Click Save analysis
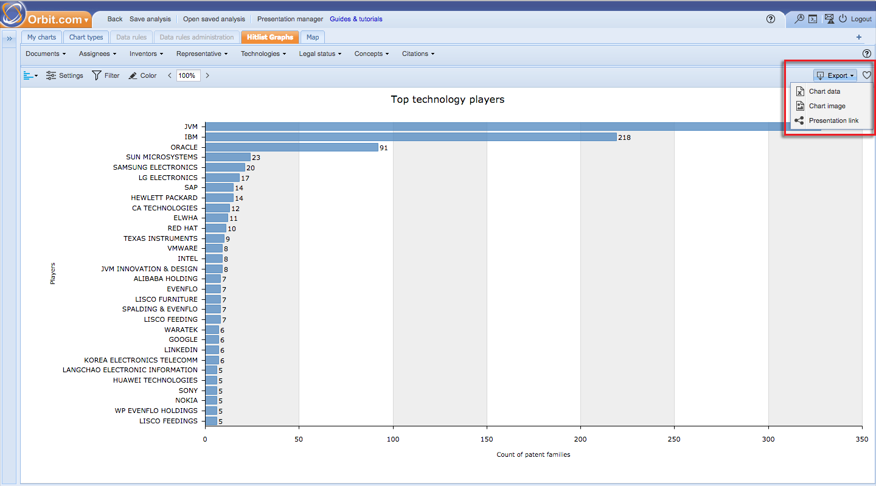 (x=150, y=19)
